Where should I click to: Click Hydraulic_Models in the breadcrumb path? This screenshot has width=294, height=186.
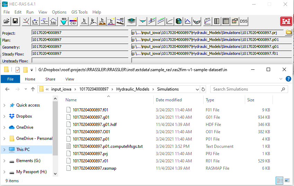[x=133, y=89]
